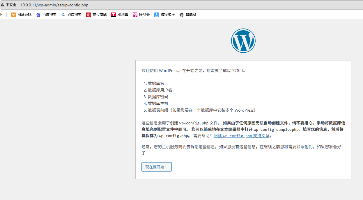Click the heading text "欢迎使用 WordPress"
Viewport: 363px width, 200px height.
160,71
